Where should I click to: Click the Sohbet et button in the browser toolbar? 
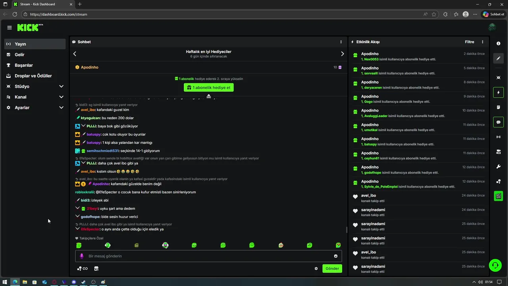pos(494,14)
